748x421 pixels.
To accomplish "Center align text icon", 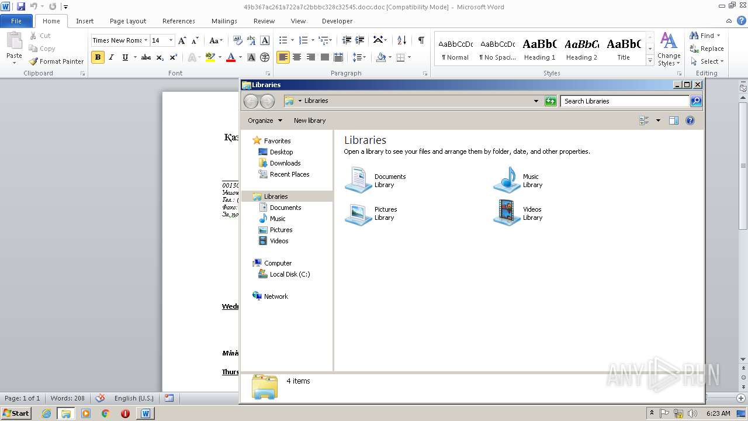I will click(x=297, y=57).
